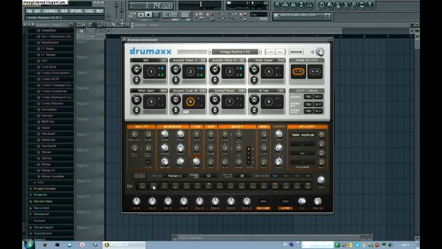Trigger Drumaxx pad 4 (Hihat Closed)

(x=269, y=72)
